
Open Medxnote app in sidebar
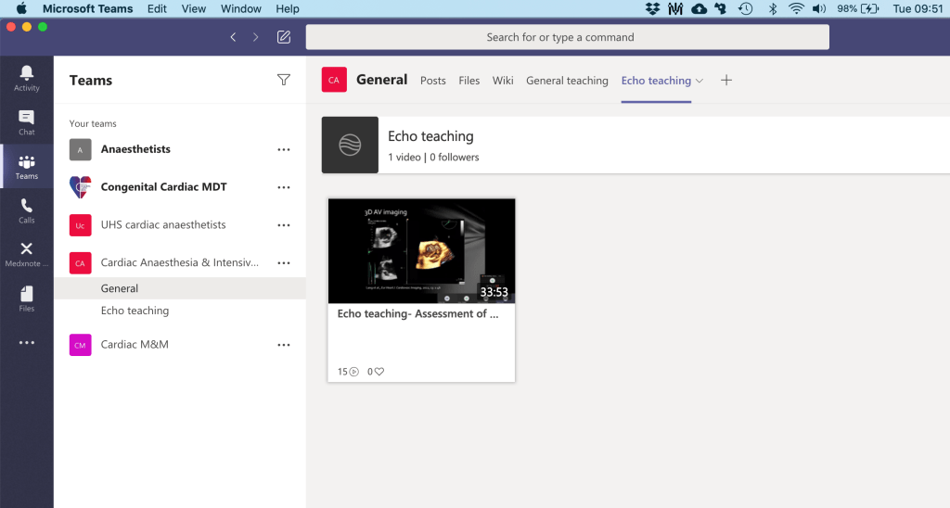coord(26,253)
